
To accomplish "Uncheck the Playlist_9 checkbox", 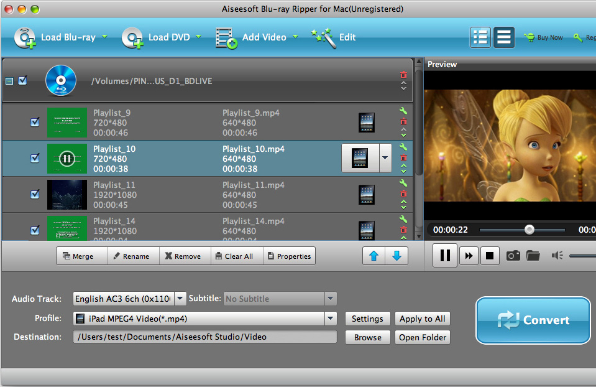I will (35, 122).
